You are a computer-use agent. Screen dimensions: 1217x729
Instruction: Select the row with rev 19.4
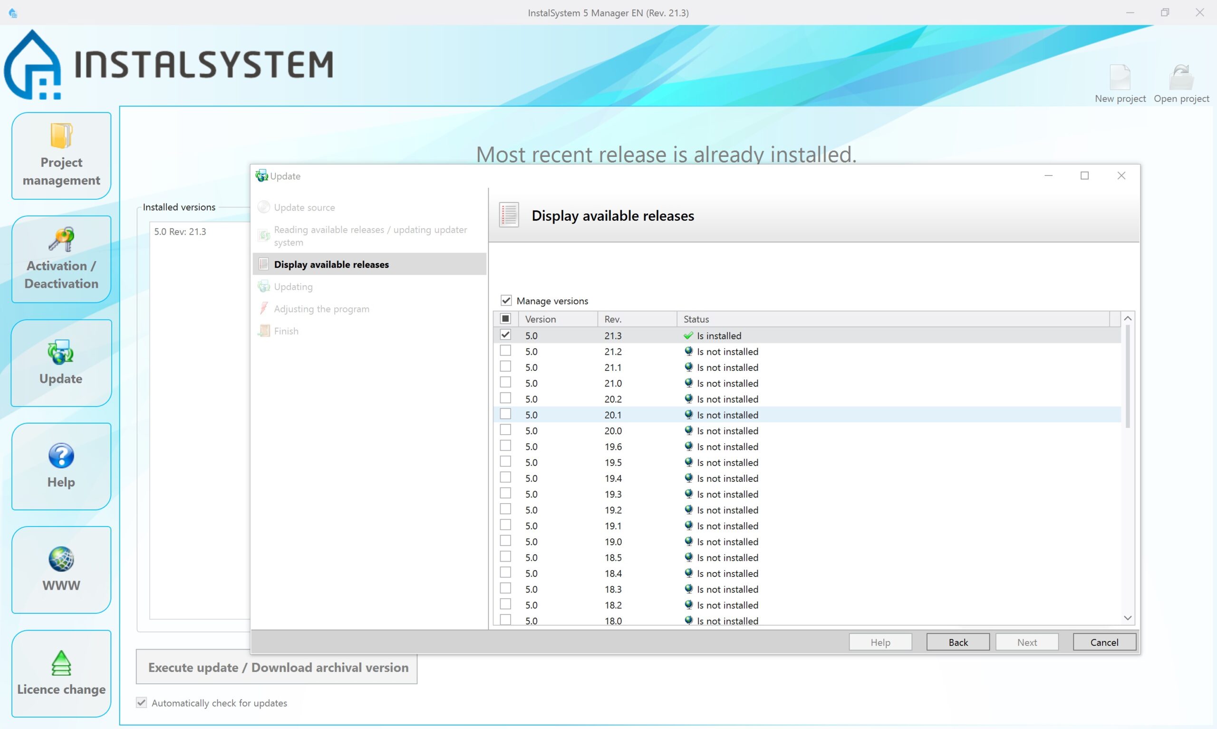(807, 478)
